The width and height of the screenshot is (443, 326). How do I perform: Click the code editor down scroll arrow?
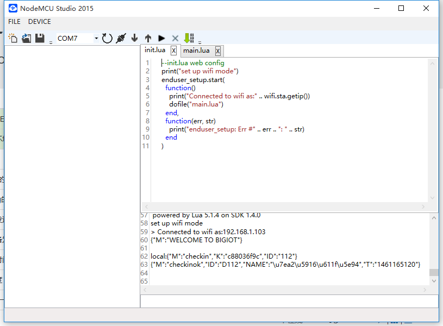pyautogui.click(x=432, y=198)
